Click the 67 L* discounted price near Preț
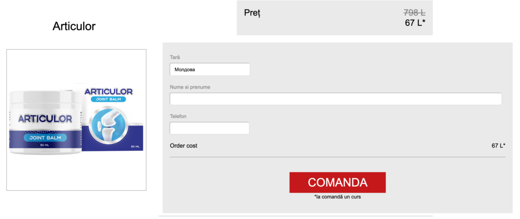The width and height of the screenshot is (520, 219). (415, 23)
